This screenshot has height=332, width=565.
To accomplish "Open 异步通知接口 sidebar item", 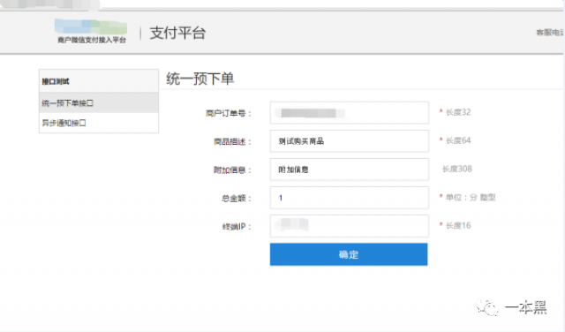I will (x=99, y=123).
